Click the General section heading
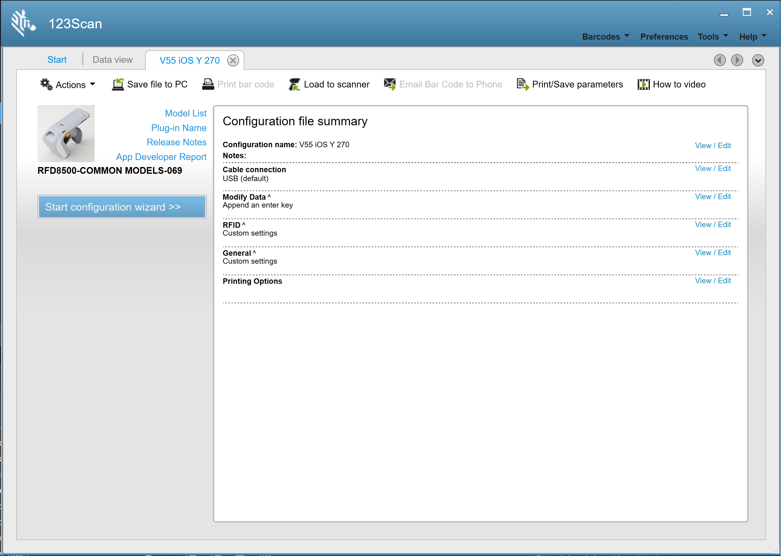781x556 pixels. pos(237,253)
